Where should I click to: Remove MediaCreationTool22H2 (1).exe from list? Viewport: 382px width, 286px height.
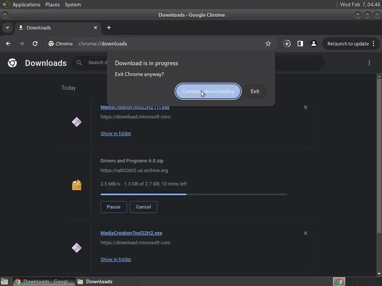point(305,107)
